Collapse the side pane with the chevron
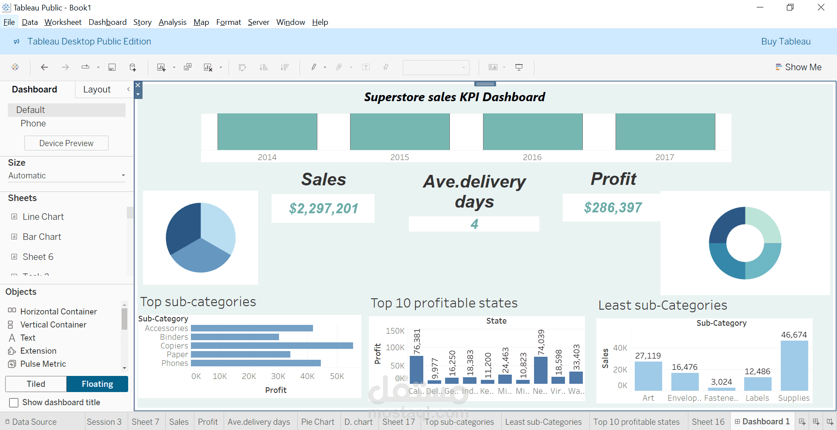The width and height of the screenshot is (837, 430). (x=128, y=89)
